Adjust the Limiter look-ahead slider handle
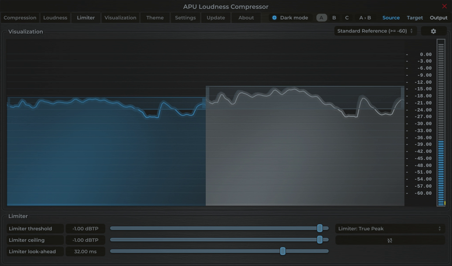 [x=282, y=251]
